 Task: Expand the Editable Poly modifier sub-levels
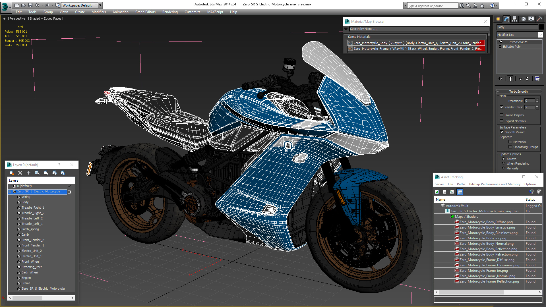pos(500,47)
